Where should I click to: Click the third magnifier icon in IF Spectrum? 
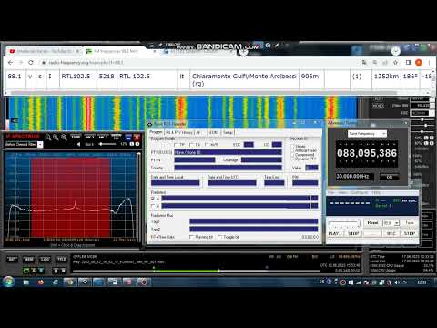click(x=64, y=138)
